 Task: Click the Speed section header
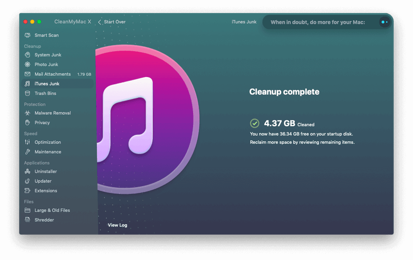pos(30,134)
